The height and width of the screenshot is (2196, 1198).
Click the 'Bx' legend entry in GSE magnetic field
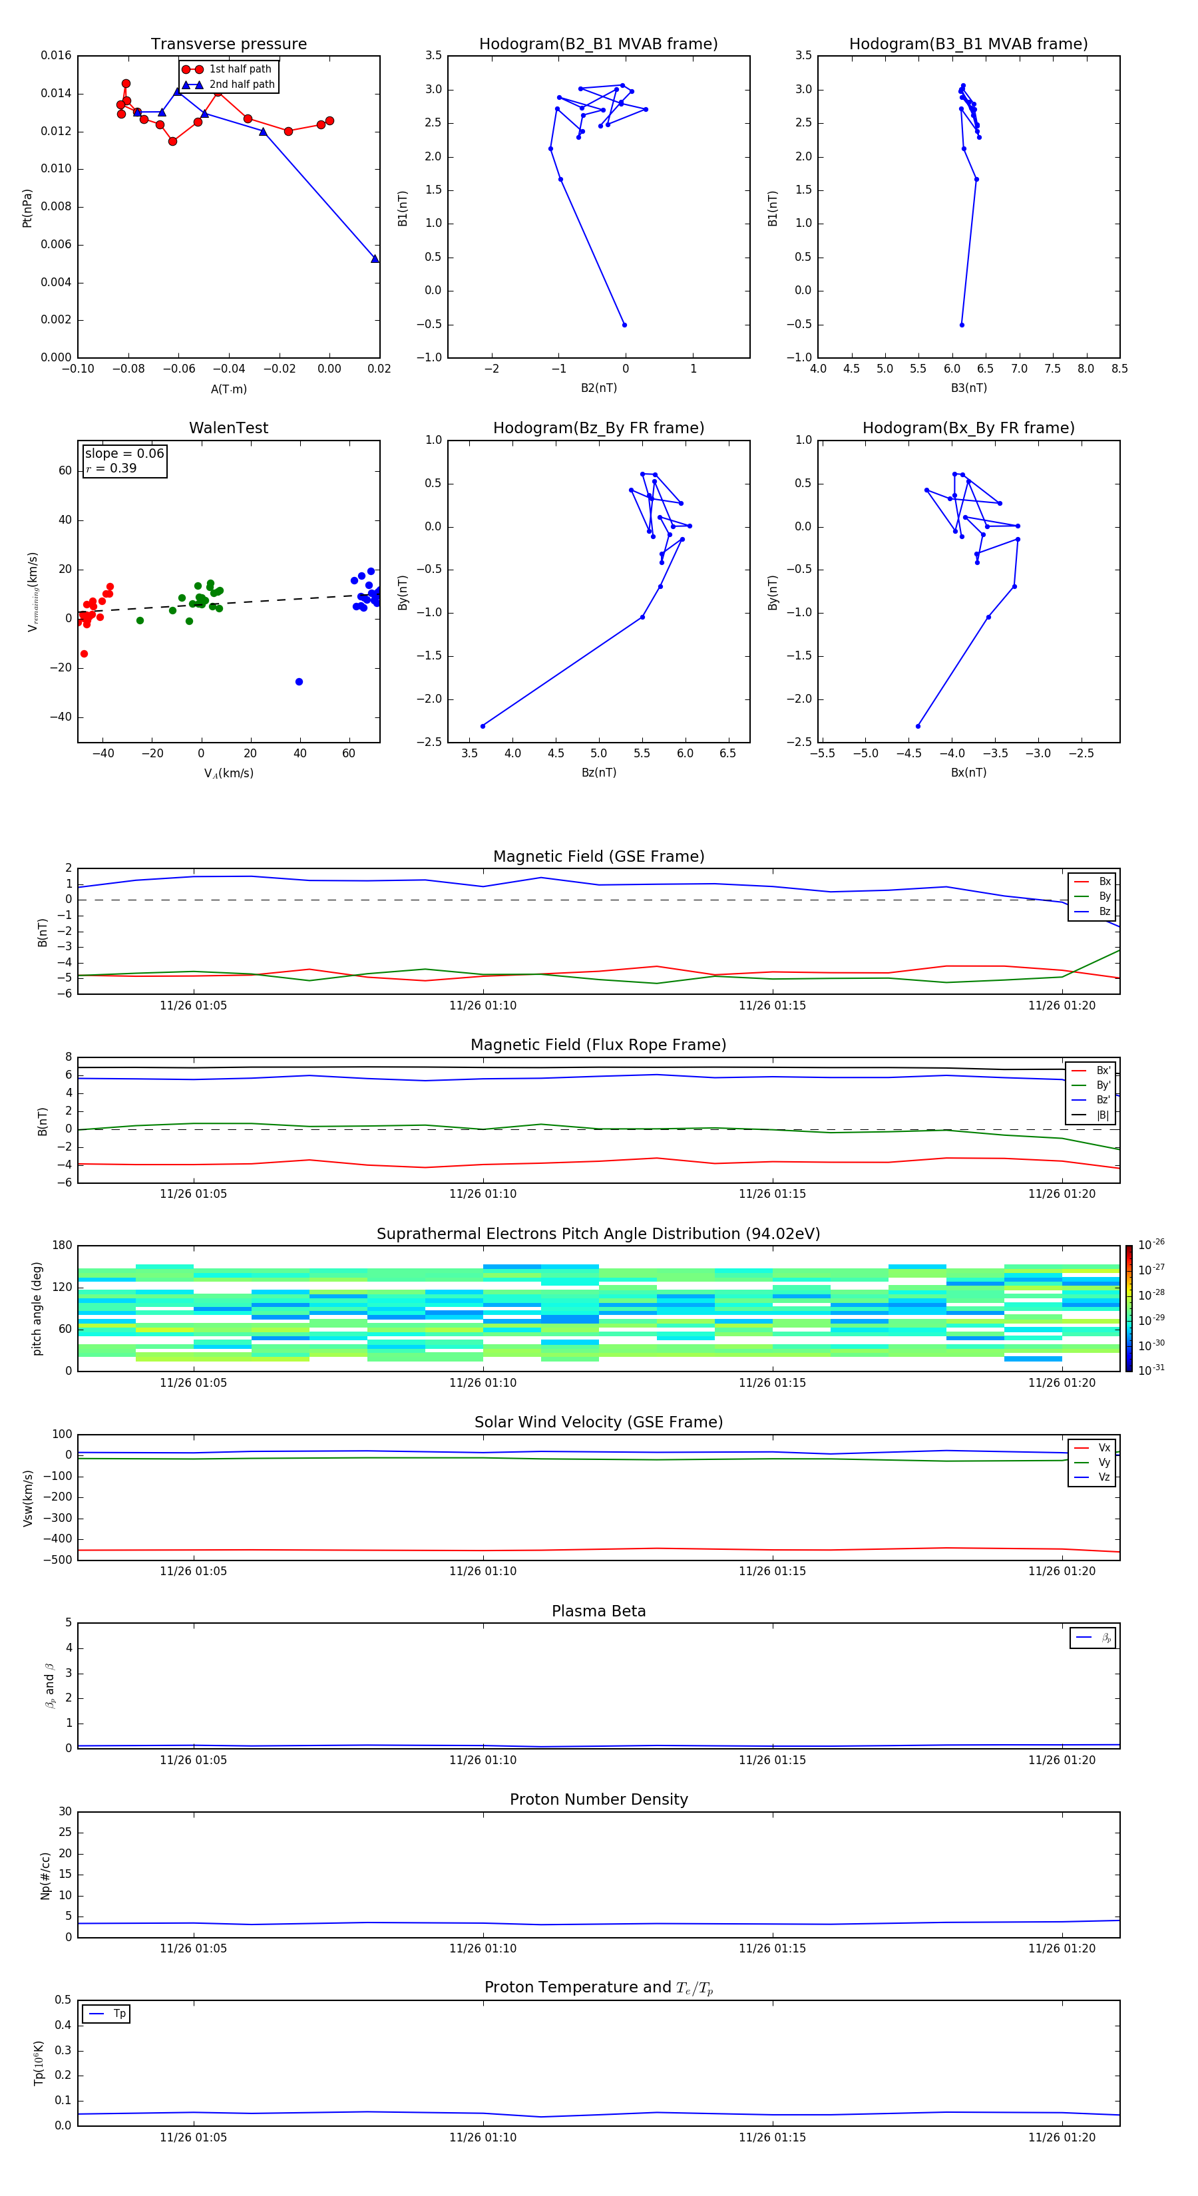pyautogui.click(x=1092, y=882)
